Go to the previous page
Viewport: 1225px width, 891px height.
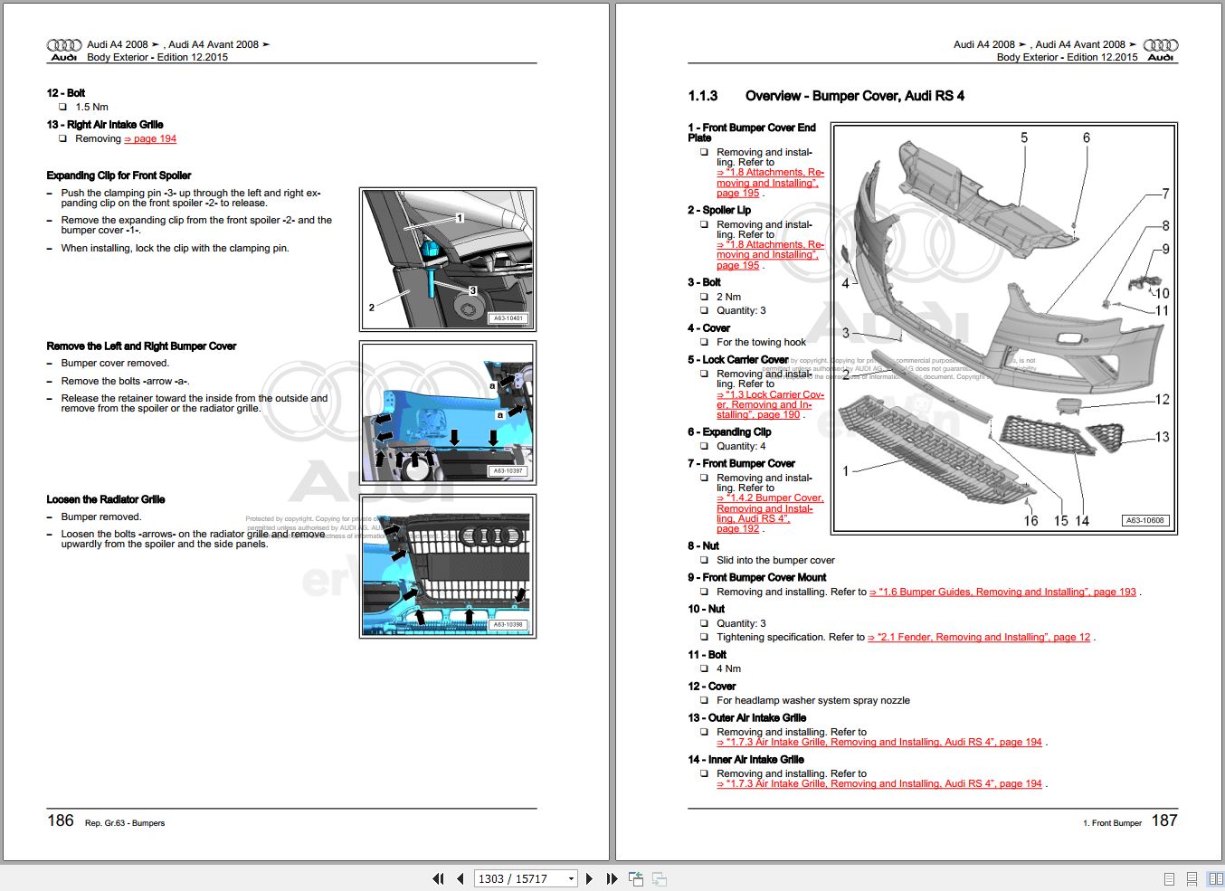tap(461, 878)
